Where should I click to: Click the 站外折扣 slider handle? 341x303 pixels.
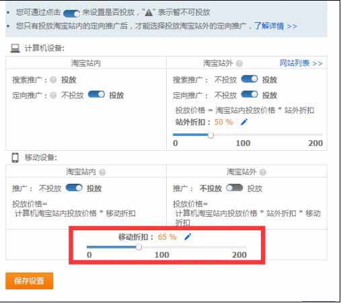211,135
